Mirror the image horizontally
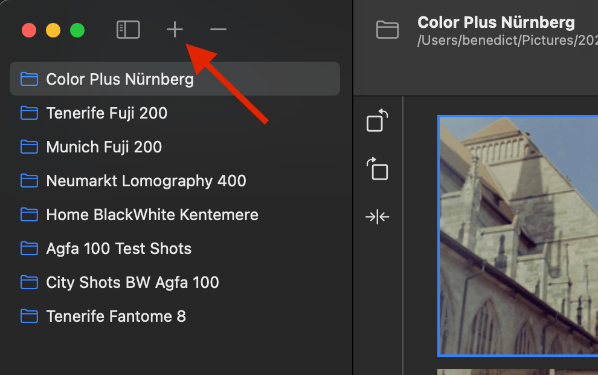The image size is (598, 375). [378, 217]
